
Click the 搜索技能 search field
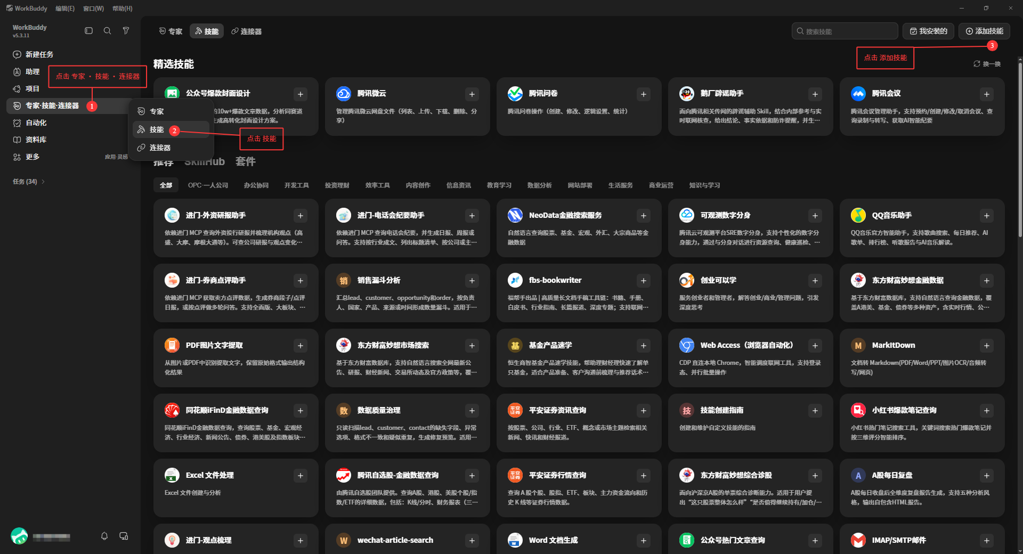845,31
